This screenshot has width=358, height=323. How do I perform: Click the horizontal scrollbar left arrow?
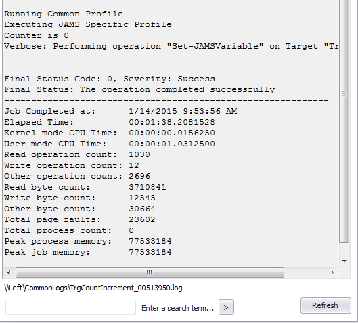click(x=9, y=272)
